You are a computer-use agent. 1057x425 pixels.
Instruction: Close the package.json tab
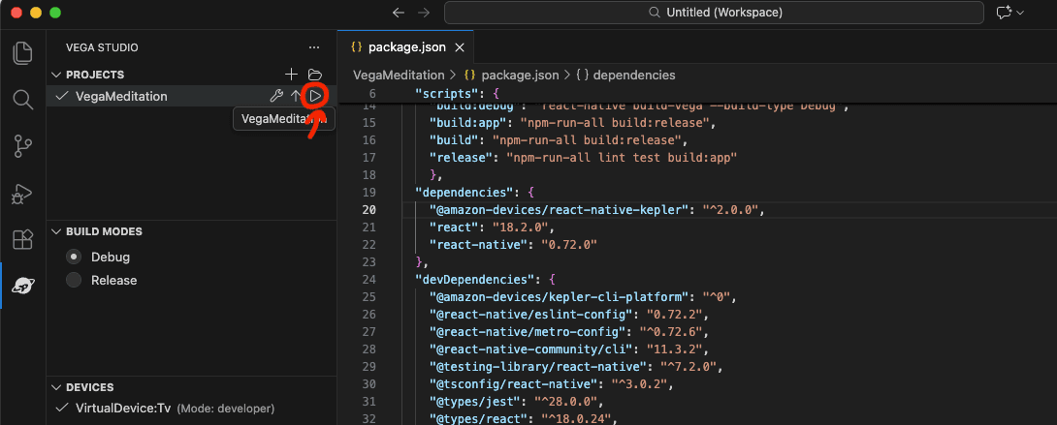460,47
